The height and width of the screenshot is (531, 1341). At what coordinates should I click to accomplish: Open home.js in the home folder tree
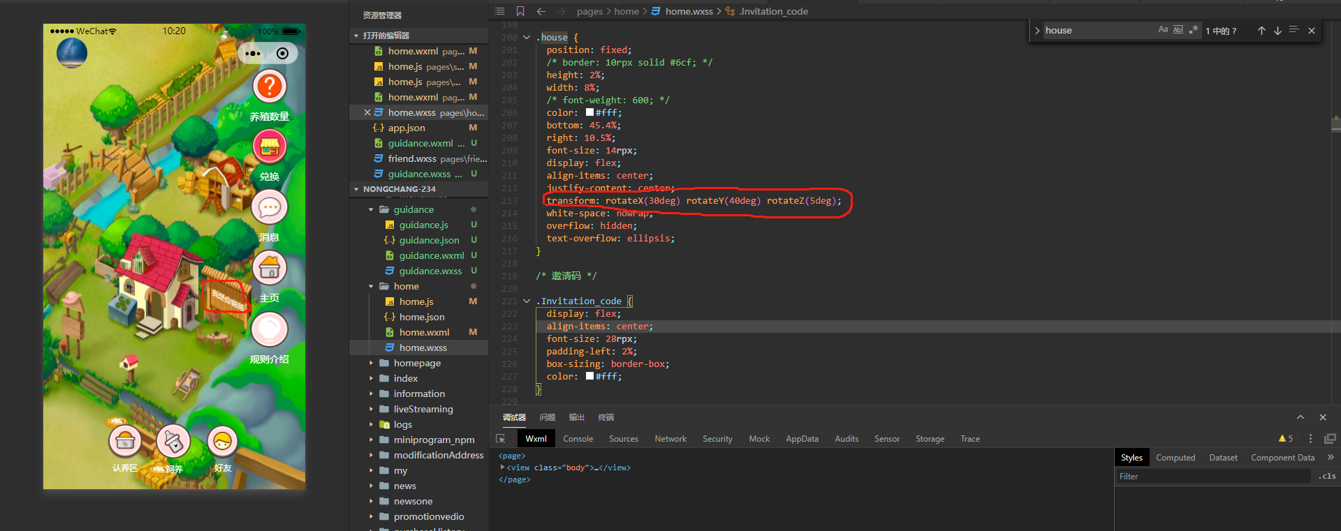pos(416,301)
